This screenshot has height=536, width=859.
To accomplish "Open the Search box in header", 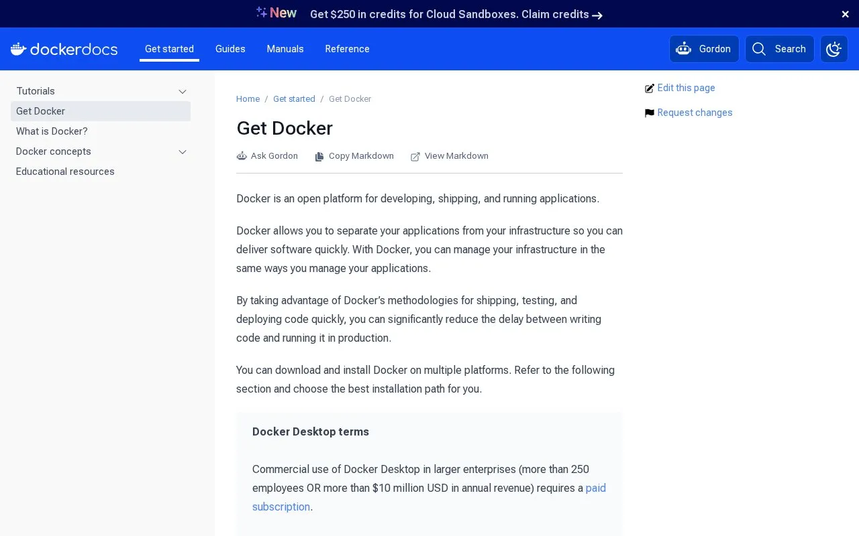I will point(780,49).
